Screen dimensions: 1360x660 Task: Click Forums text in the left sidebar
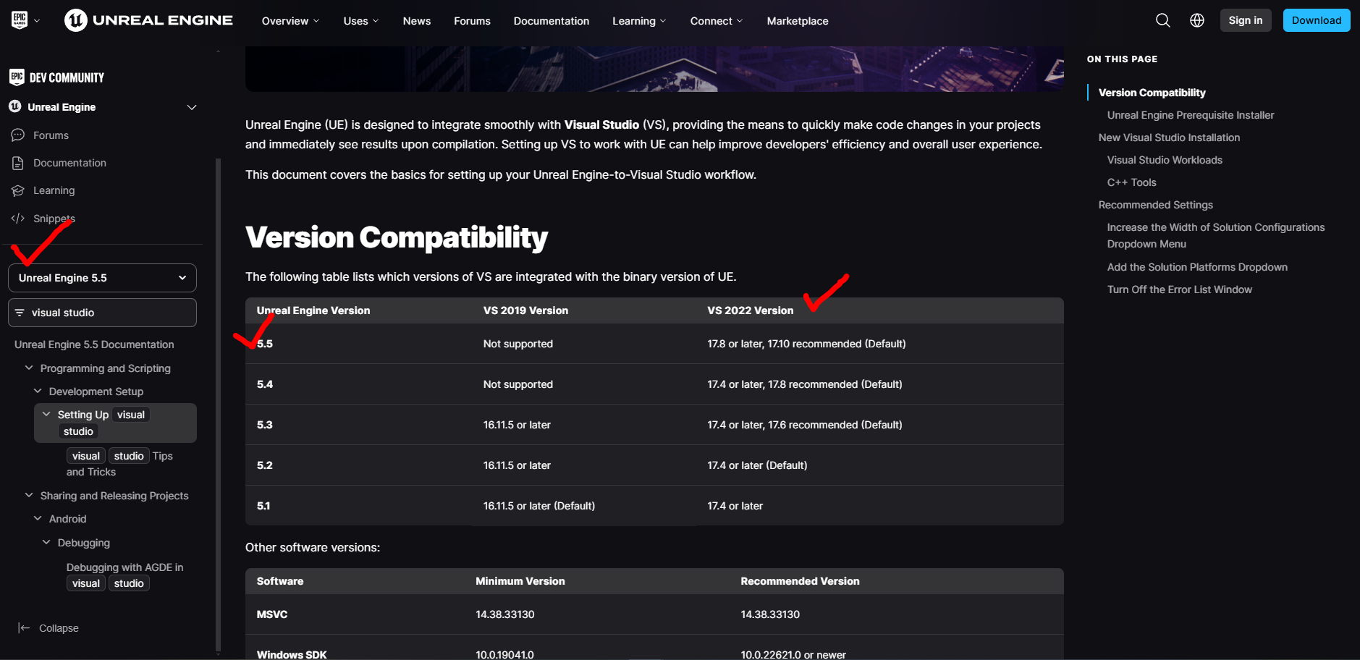click(51, 135)
